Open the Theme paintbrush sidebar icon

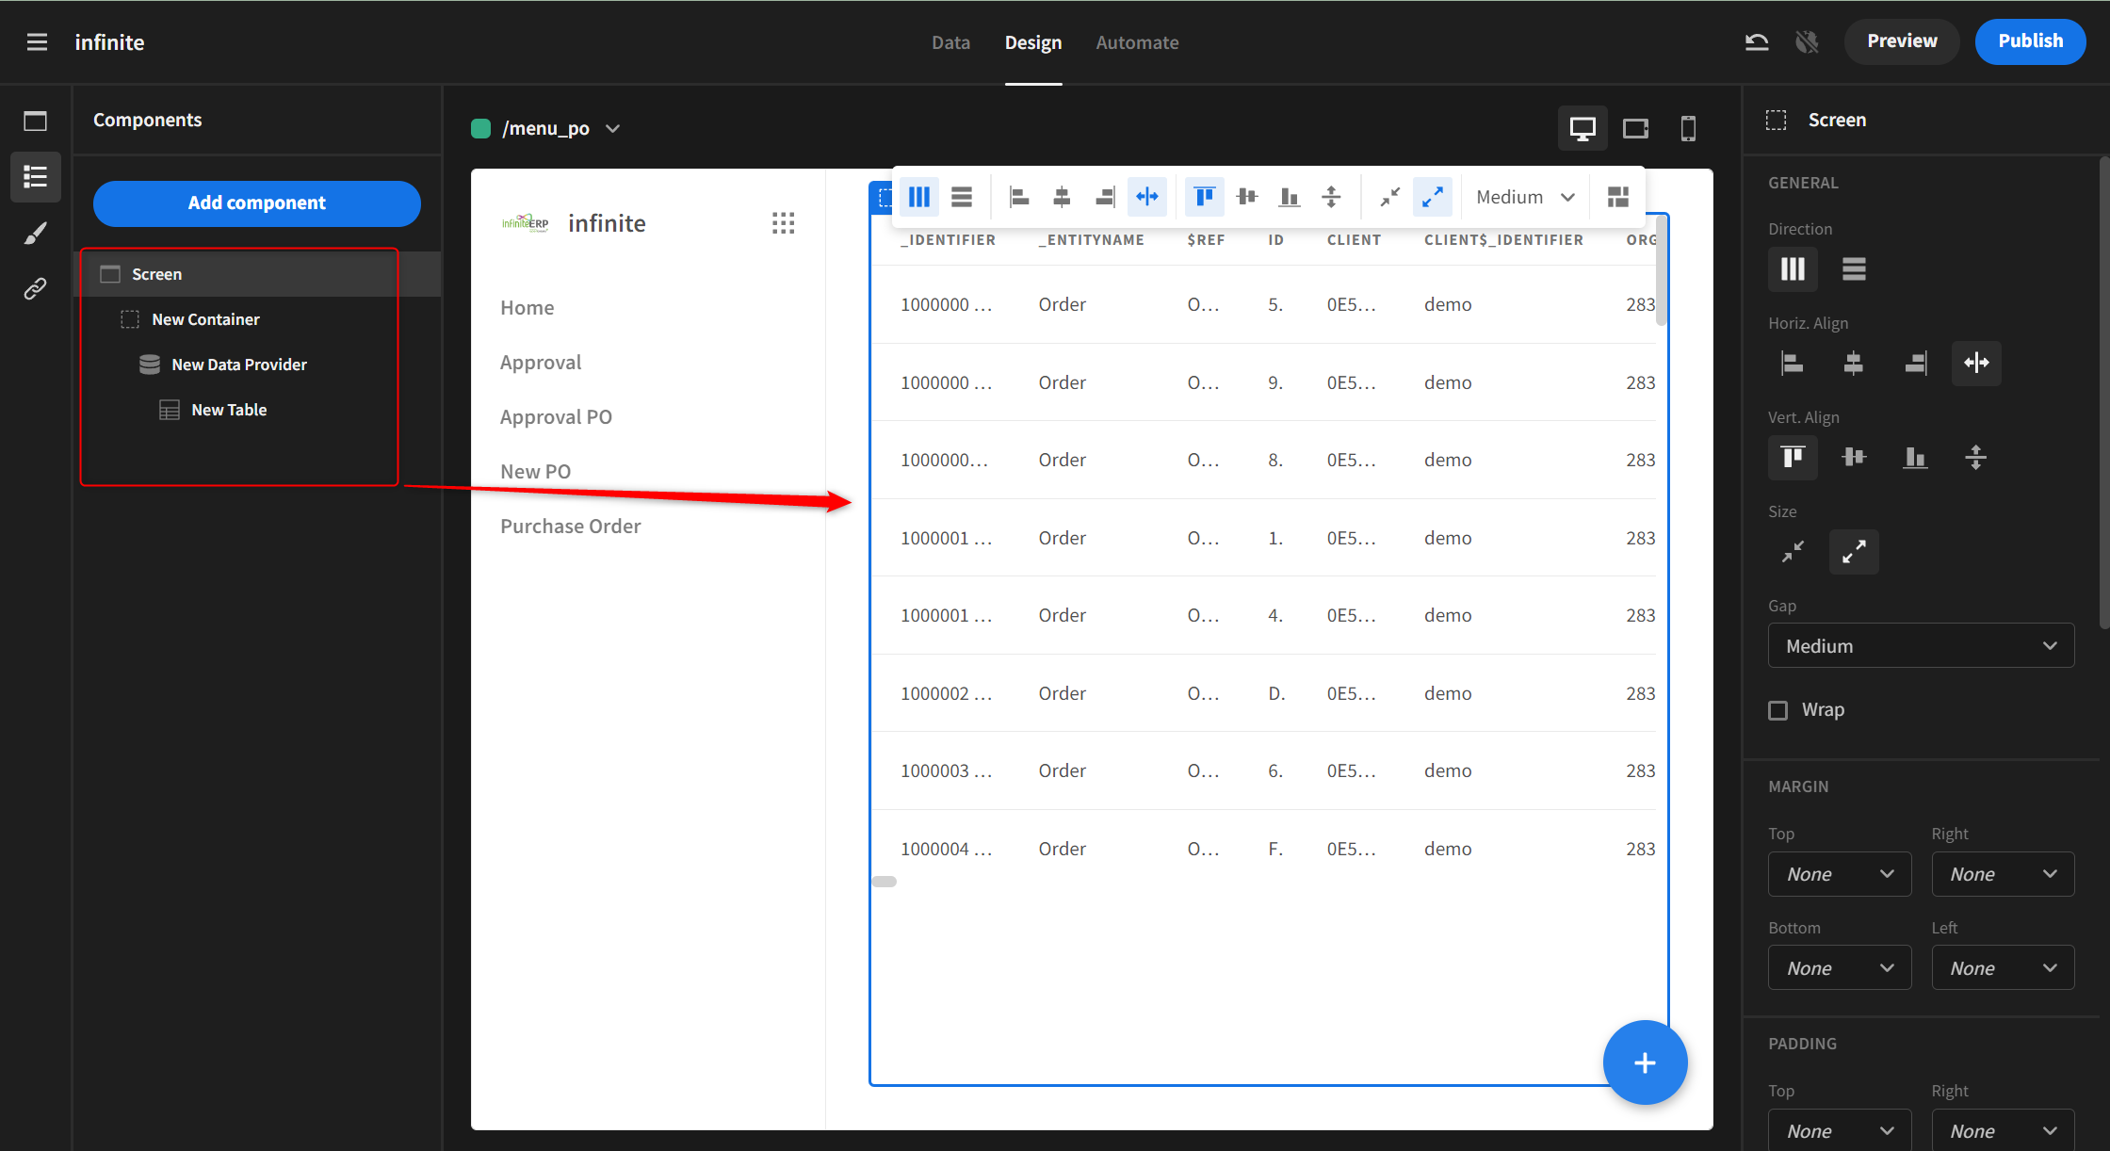pyautogui.click(x=35, y=233)
